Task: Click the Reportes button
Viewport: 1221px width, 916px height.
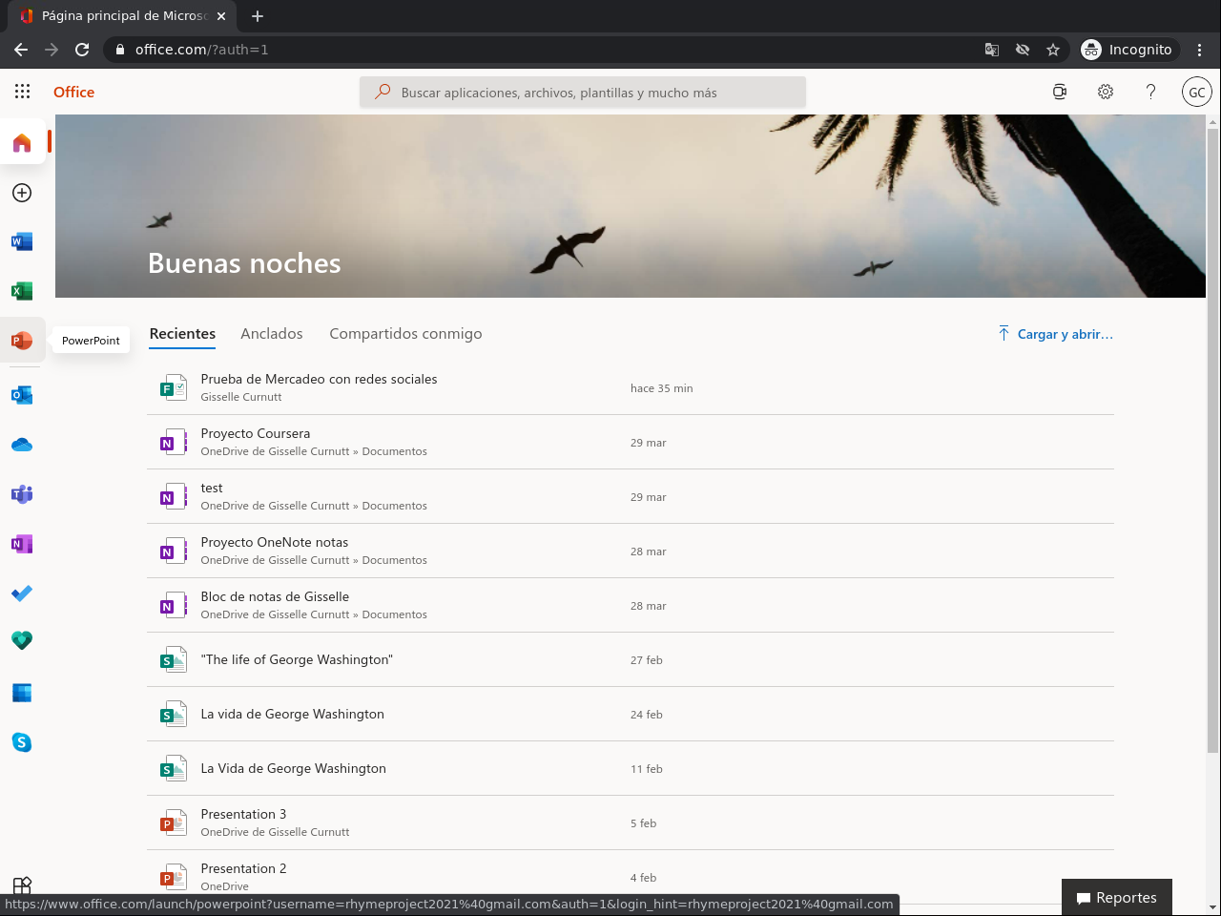Action: (x=1117, y=898)
